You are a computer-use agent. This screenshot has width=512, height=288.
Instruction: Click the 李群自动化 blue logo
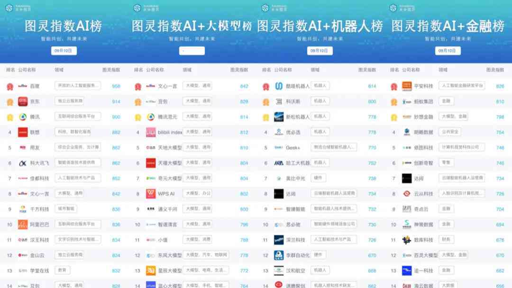[279, 255]
